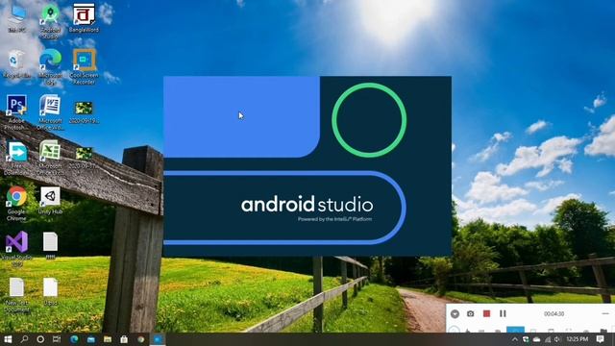Open the Mail app from the taskbar

[x=91, y=339]
